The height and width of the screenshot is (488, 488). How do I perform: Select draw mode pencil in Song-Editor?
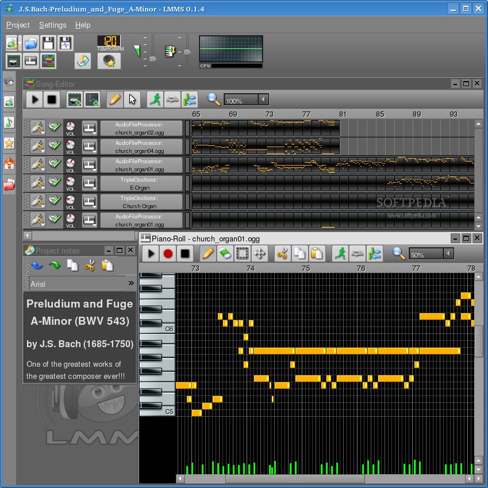[x=115, y=99]
